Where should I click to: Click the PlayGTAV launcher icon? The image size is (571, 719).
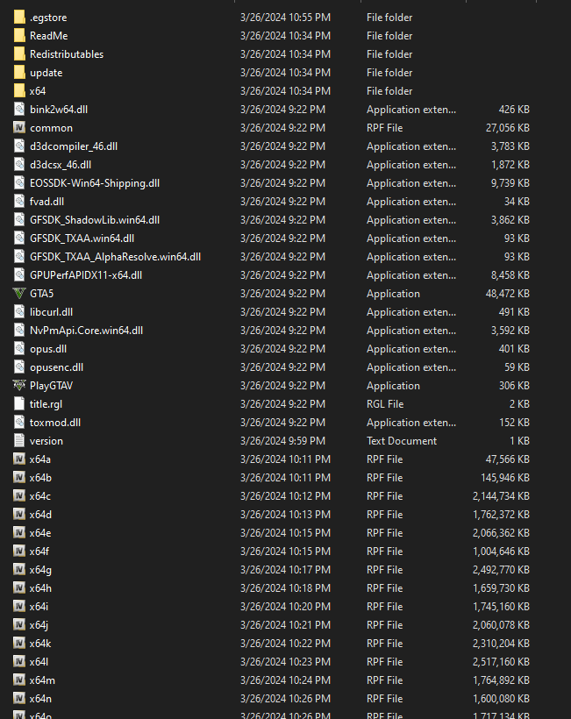(x=19, y=386)
